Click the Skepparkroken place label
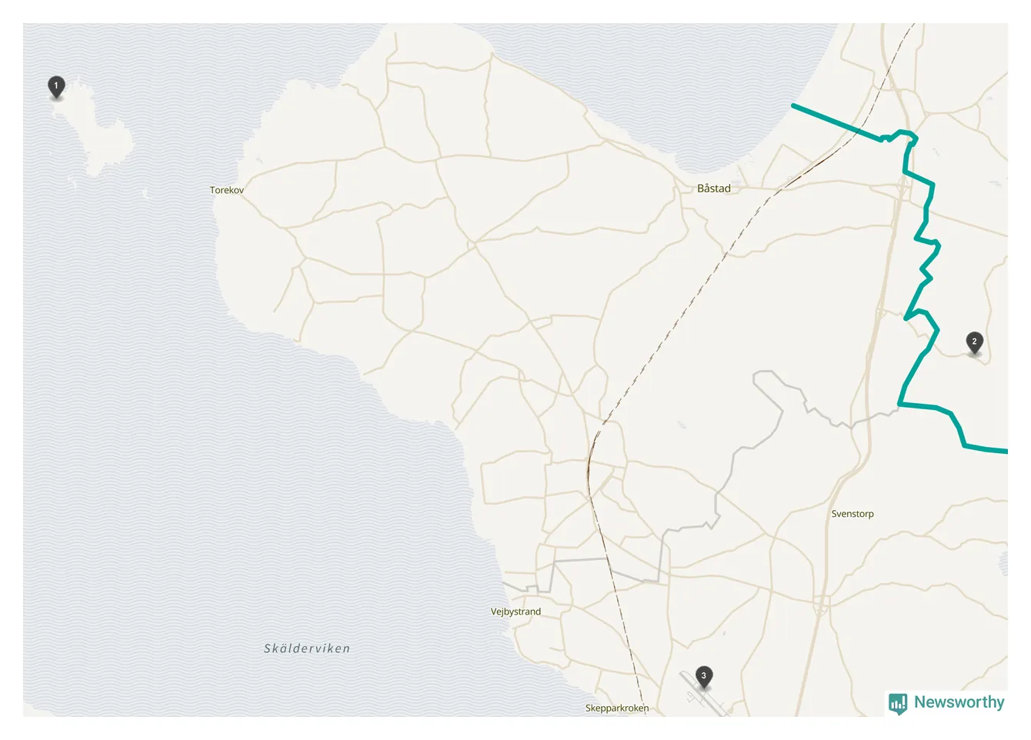Viewport: 1031px width, 740px height. pyautogui.click(x=617, y=708)
